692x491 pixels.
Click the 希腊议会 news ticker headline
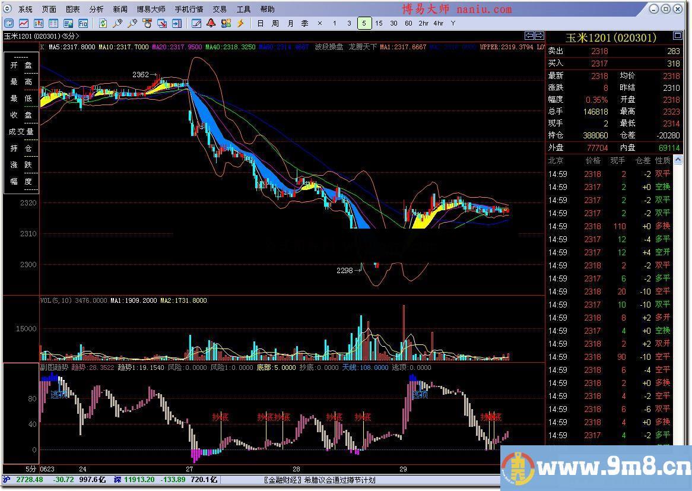pyautogui.click(x=319, y=480)
